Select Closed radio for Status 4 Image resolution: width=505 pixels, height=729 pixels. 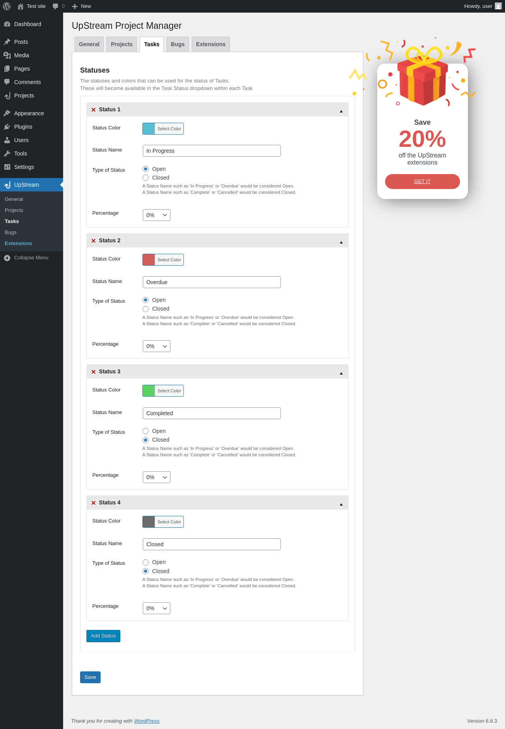[146, 571]
